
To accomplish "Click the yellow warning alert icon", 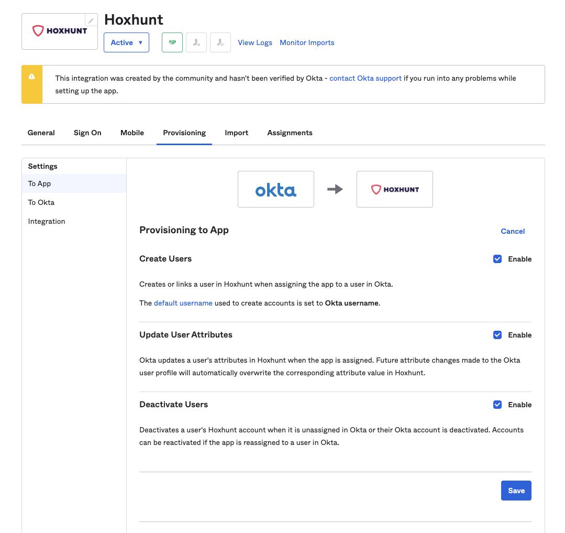I will 32,77.
